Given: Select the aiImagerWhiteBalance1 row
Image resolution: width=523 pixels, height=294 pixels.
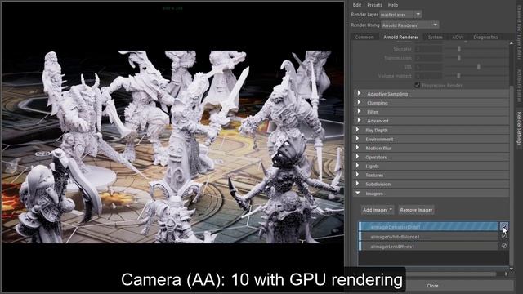Looking at the screenshot, I should 428,237.
